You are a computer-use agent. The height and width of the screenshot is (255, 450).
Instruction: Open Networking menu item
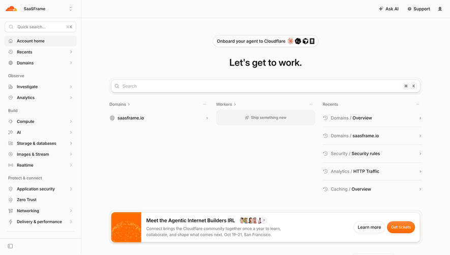41,211
